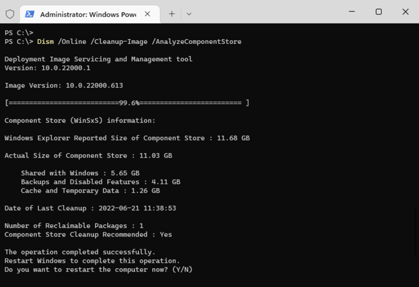
Task: Click the 99.6% progress bar
Action: (x=127, y=103)
